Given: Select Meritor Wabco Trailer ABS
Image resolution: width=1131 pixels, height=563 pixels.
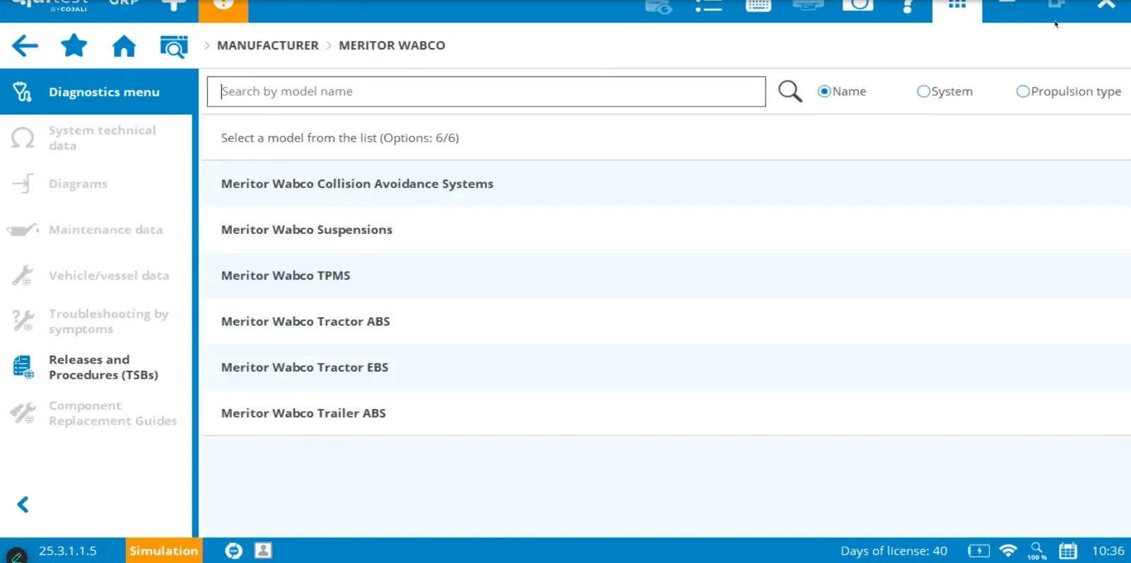Looking at the screenshot, I should [x=666, y=413].
